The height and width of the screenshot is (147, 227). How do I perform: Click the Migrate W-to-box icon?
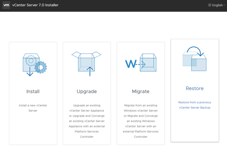(141, 63)
